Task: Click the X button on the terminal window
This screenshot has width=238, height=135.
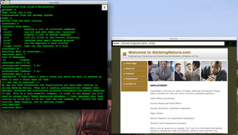Action: click(x=104, y=7)
